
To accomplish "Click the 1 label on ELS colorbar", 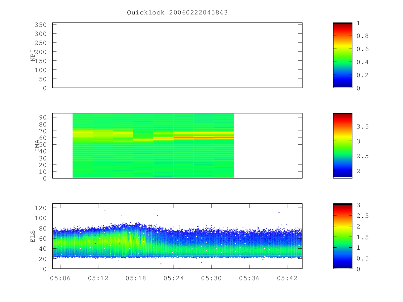I will (x=358, y=248).
